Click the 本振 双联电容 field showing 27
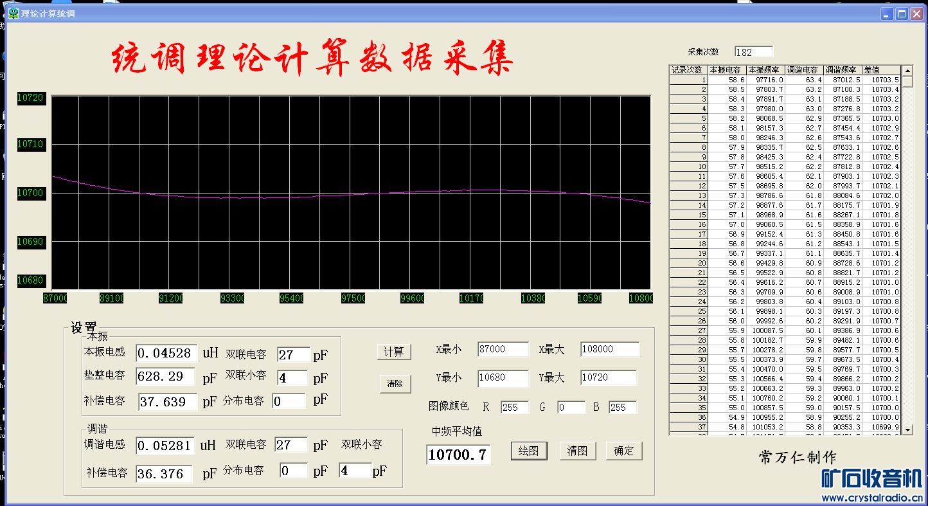 click(x=293, y=354)
